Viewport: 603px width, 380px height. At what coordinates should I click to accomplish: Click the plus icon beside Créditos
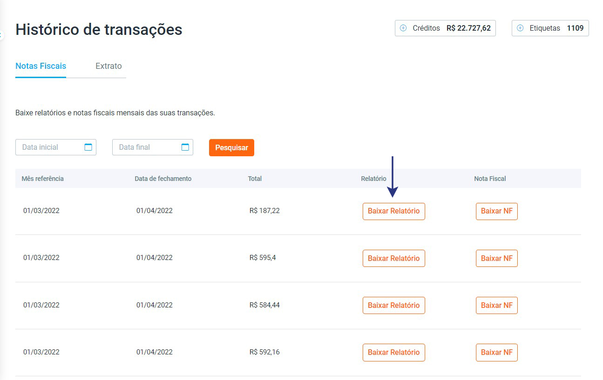[x=403, y=28]
